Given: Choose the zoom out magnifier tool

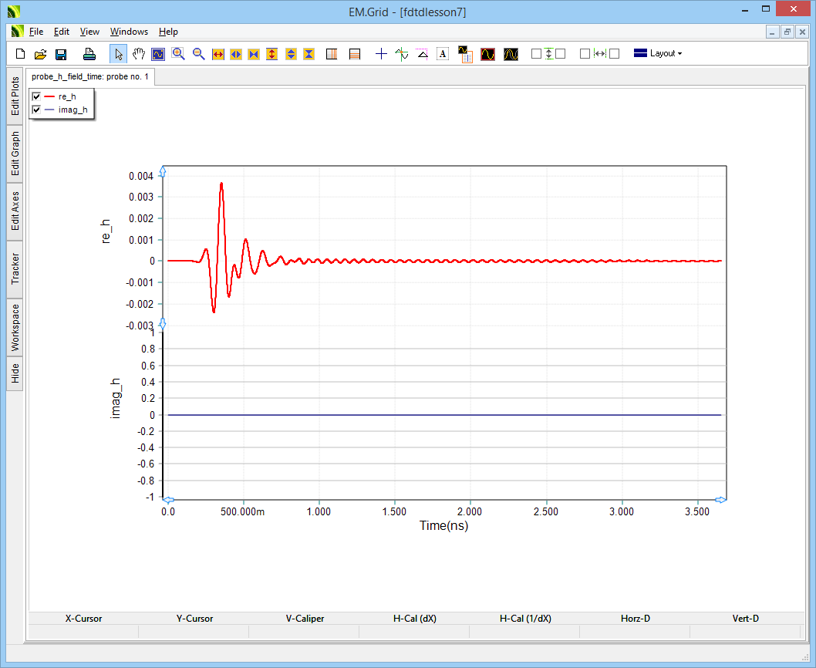Looking at the screenshot, I should pyautogui.click(x=198, y=54).
